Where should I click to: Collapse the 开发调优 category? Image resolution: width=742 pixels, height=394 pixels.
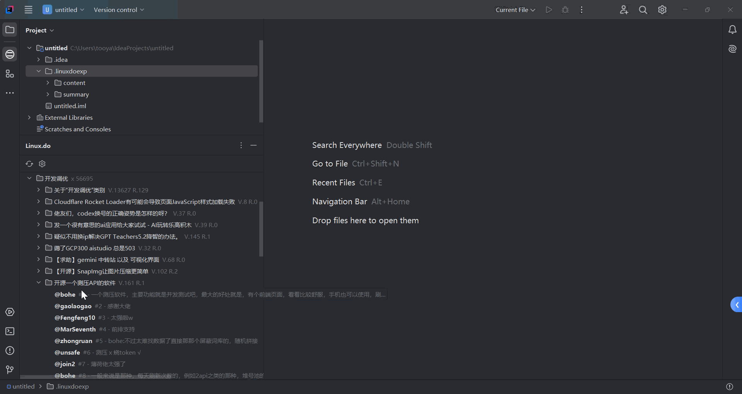click(29, 178)
